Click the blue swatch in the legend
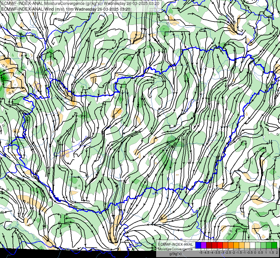 tap(198, 245)
